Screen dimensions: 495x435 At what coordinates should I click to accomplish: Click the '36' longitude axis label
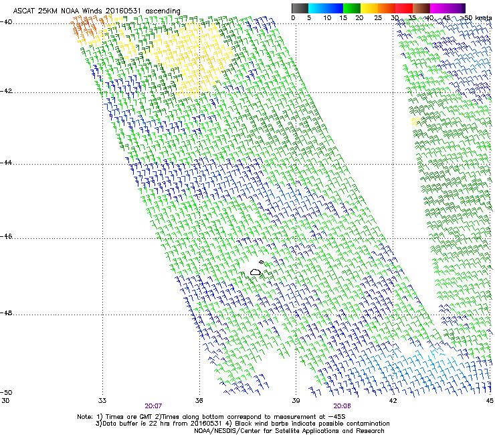pyautogui.click(x=199, y=401)
